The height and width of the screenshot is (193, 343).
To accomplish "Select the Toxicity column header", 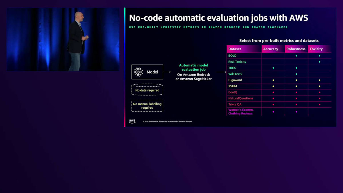I will [320, 49].
